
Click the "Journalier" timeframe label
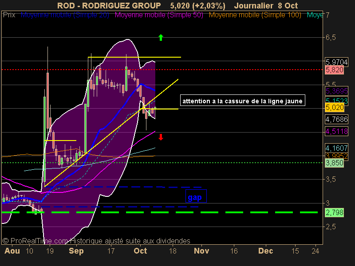253,5
